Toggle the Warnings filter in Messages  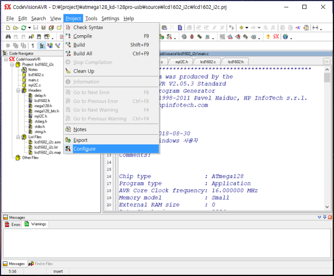tap(35, 224)
